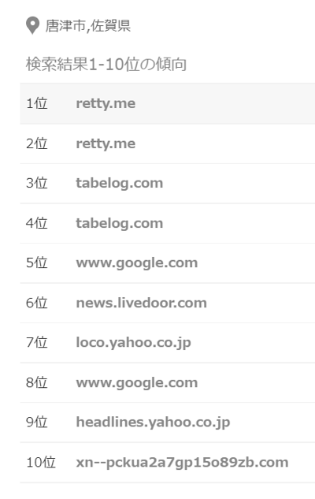Click the 検索結果1-10位の傾向 heading
The image size is (315, 499).
coord(106,64)
